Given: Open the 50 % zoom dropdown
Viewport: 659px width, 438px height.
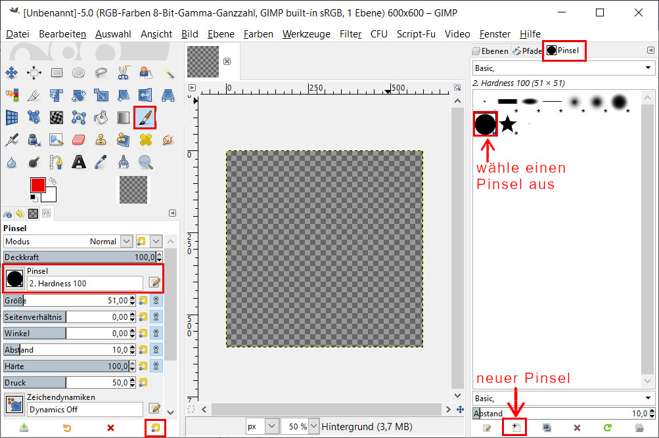Looking at the screenshot, I should click(x=300, y=427).
